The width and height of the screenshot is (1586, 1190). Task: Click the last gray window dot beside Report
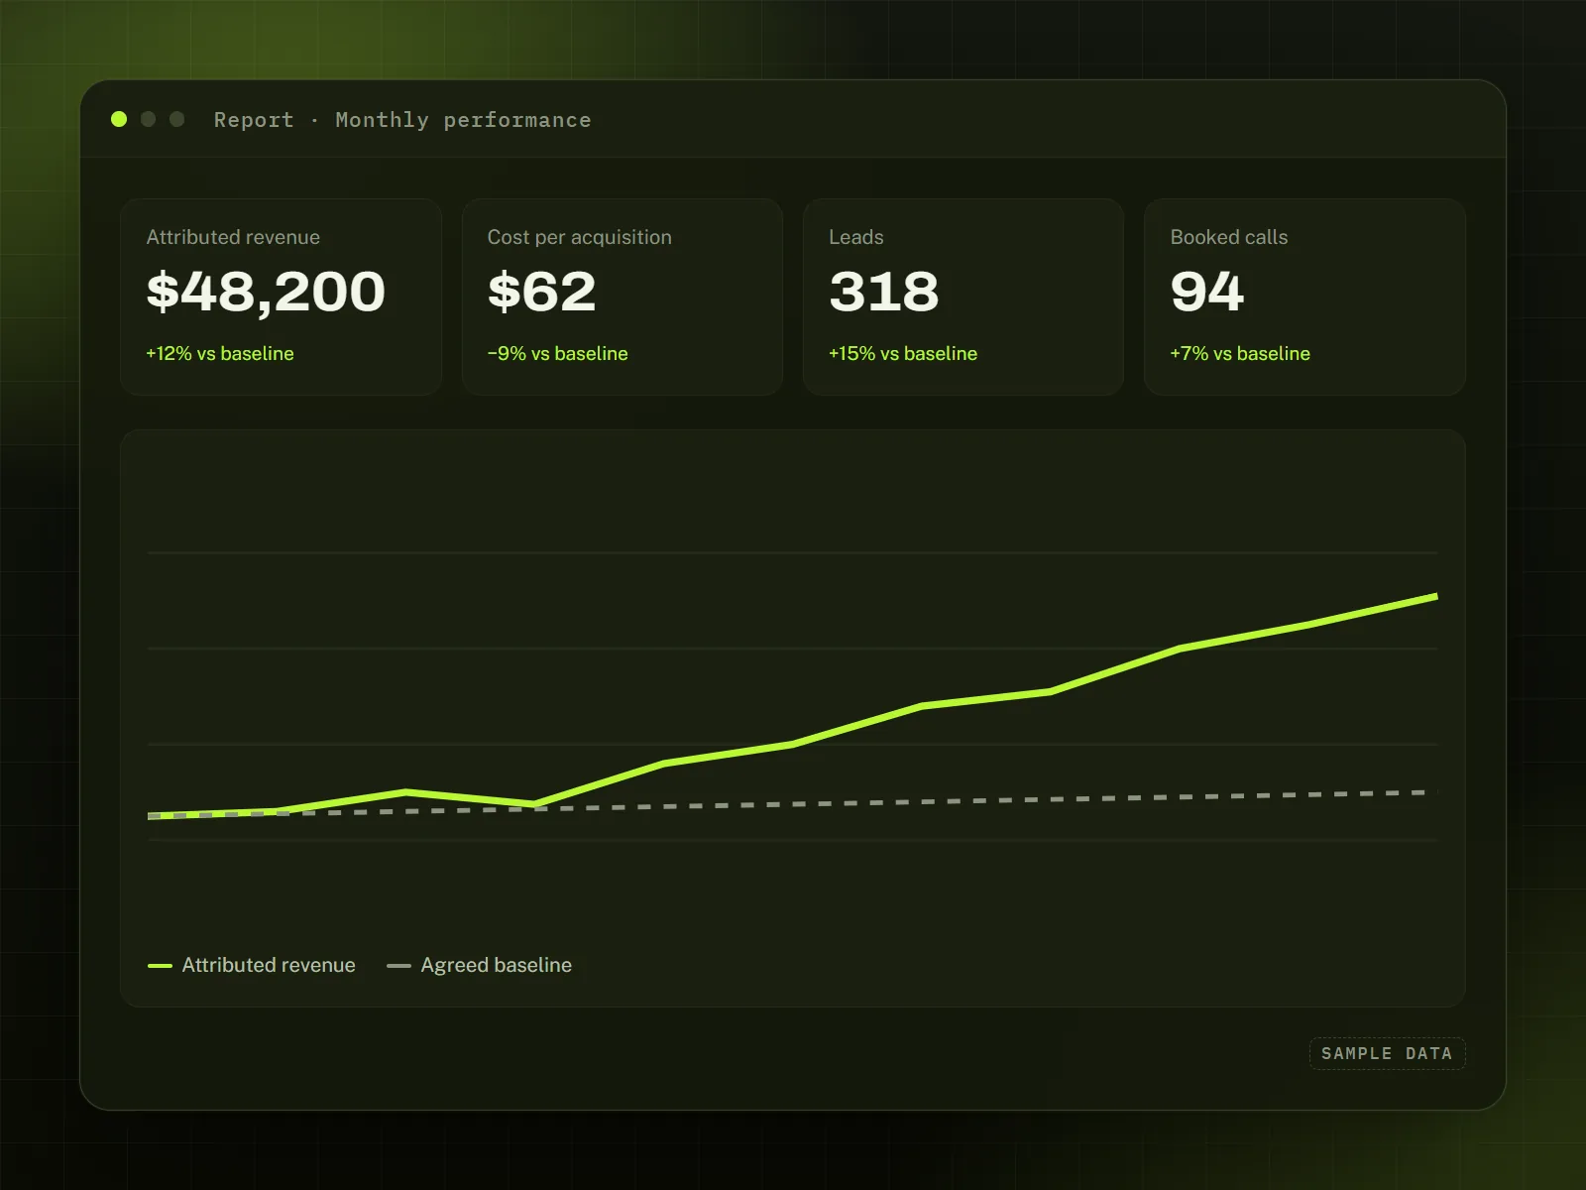tap(177, 119)
